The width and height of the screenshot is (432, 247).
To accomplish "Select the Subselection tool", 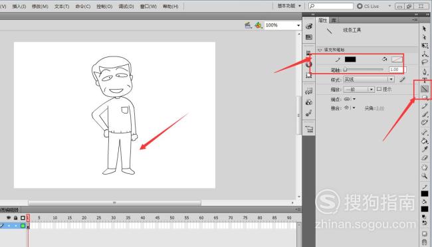I will pos(424,37).
